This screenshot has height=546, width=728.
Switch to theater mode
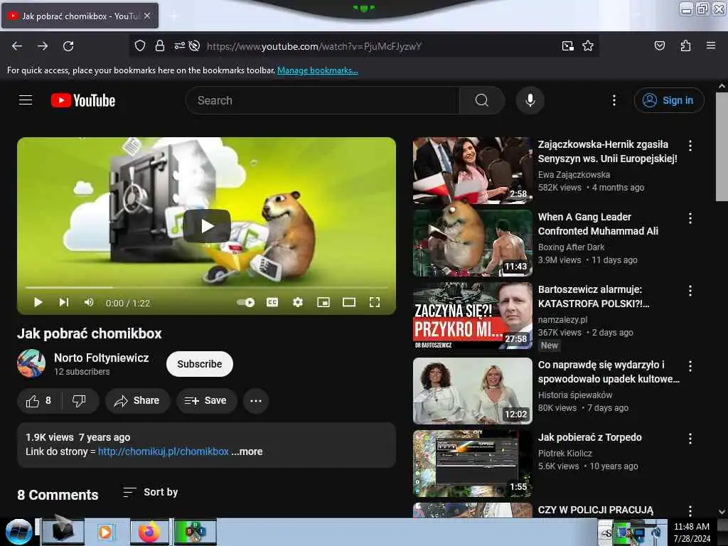(x=348, y=303)
